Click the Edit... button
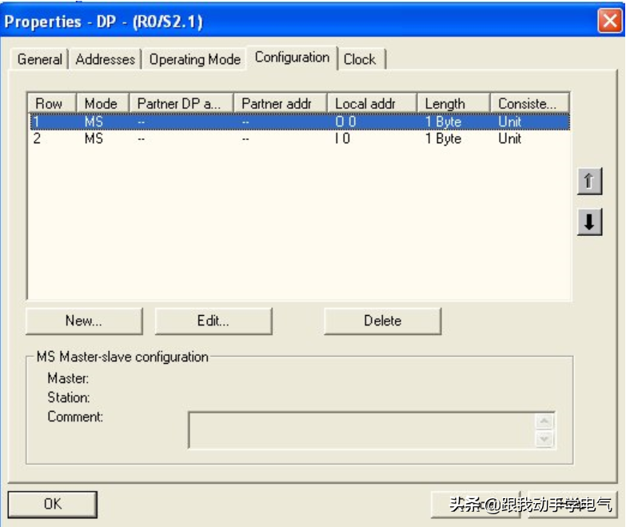Viewport: 626px width, 527px height. [x=213, y=321]
